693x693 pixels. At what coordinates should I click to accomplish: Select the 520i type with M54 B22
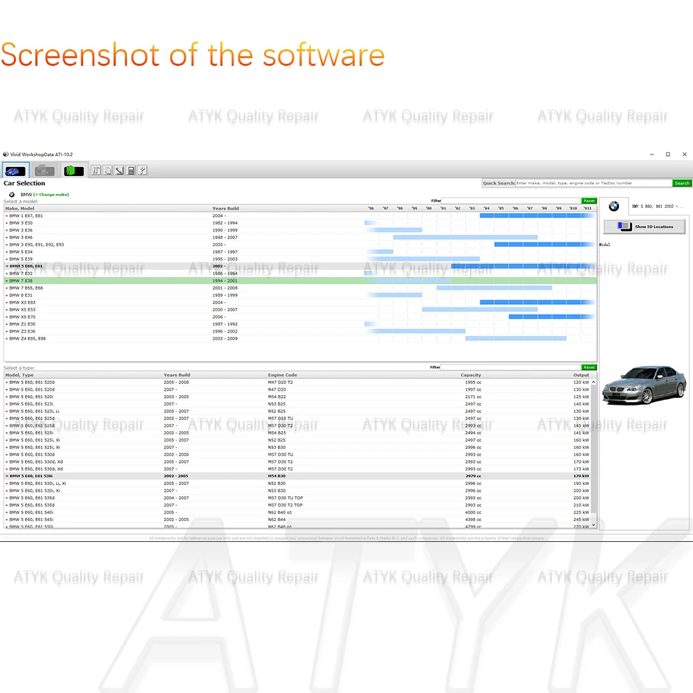[297, 397]
